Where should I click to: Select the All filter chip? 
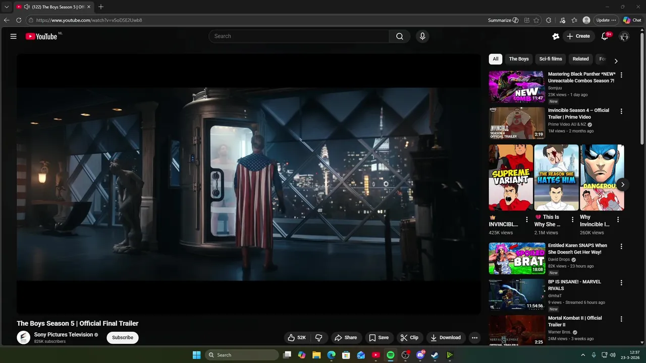496,59
